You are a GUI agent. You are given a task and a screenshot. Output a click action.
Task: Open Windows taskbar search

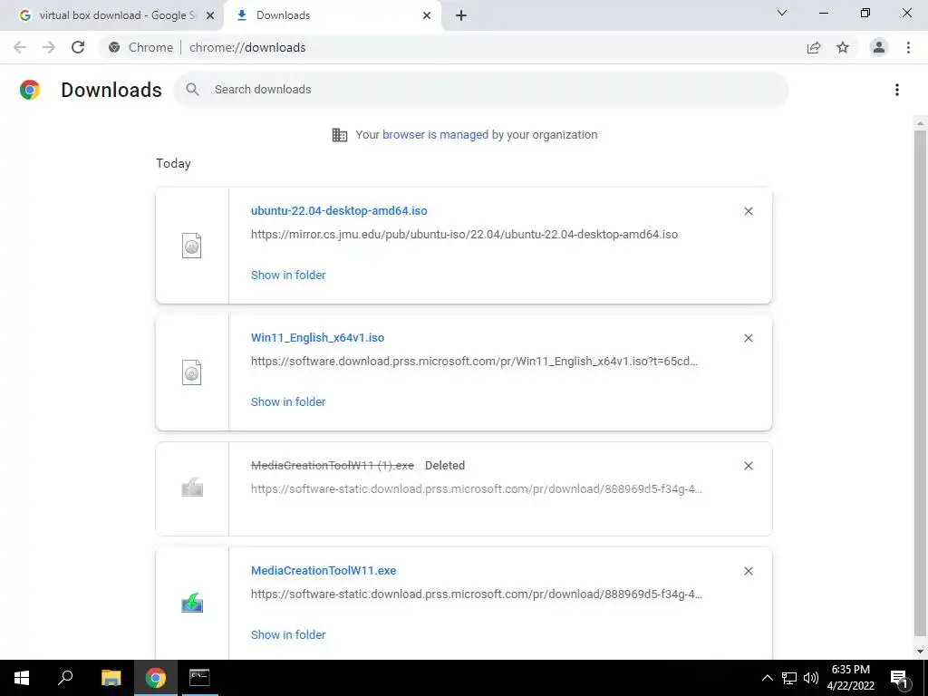[x=65, y=678]
